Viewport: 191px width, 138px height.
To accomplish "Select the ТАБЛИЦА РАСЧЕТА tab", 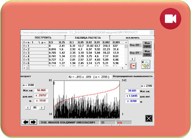I will pos(88,38).
